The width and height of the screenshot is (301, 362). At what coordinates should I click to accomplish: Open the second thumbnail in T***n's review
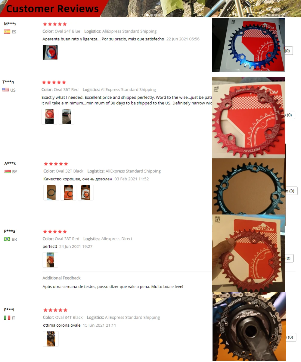[x=67, y=117]
